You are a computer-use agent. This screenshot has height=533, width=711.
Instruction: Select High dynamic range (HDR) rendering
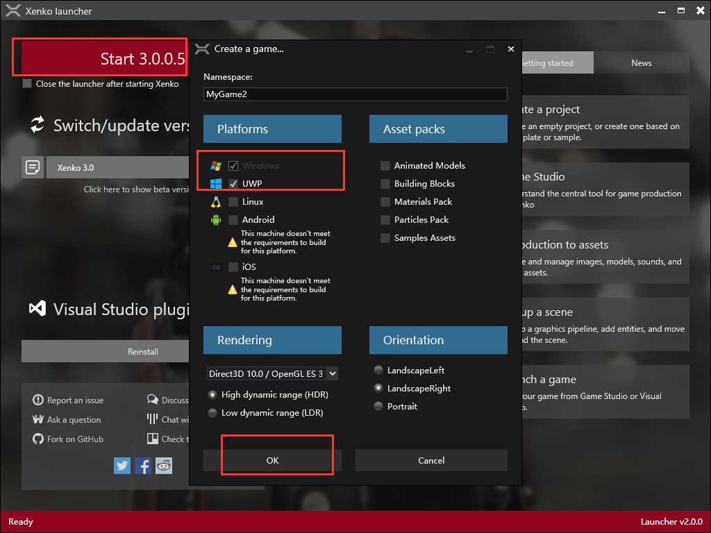point(212,395)
